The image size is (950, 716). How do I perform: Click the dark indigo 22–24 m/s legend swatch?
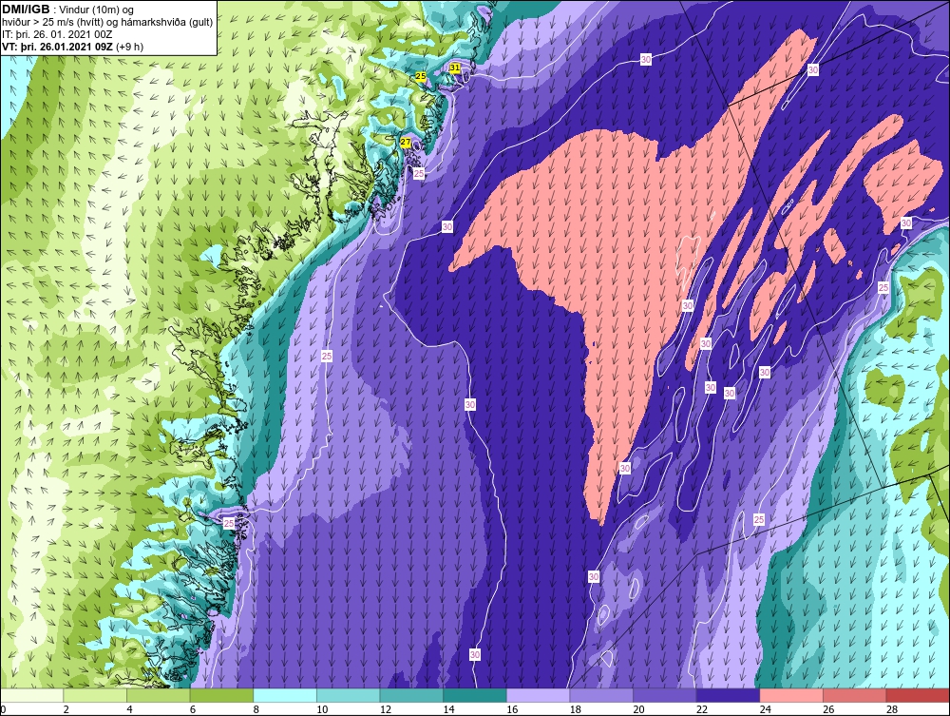(x=729, y=695)
